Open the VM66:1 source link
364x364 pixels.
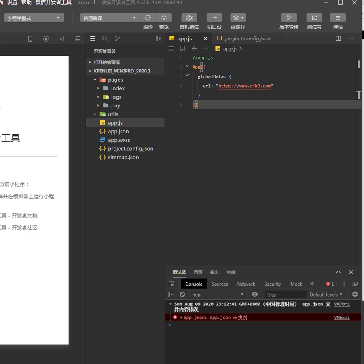coord(342,318)
